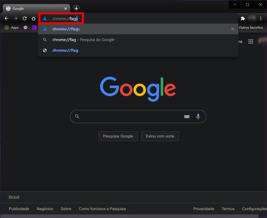The height and width of the screenshot is (218, 267).
Task: Click the Brasil location text
Action: point(14,197)
